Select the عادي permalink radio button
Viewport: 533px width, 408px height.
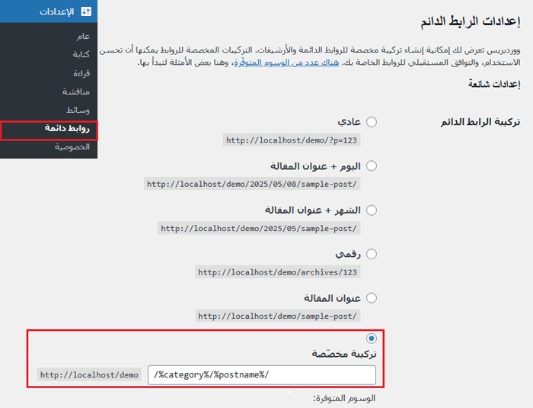372,122
